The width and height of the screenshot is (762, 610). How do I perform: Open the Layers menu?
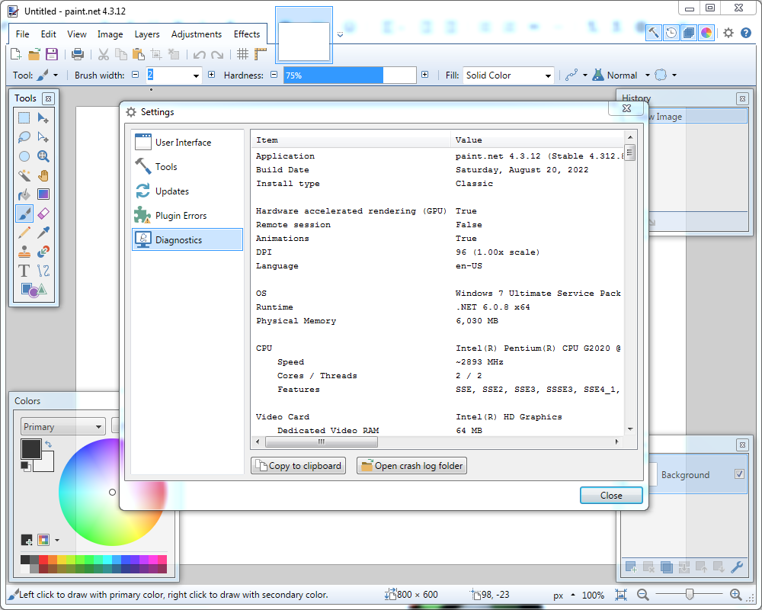[x=147, y=34]
